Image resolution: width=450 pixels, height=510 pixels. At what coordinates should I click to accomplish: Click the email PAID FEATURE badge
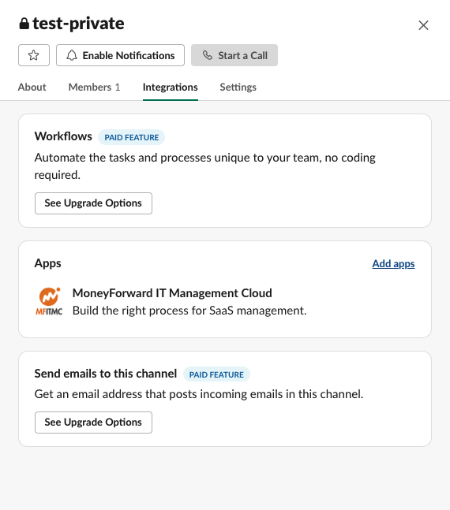pyautogui.click(x=216, y=374)
